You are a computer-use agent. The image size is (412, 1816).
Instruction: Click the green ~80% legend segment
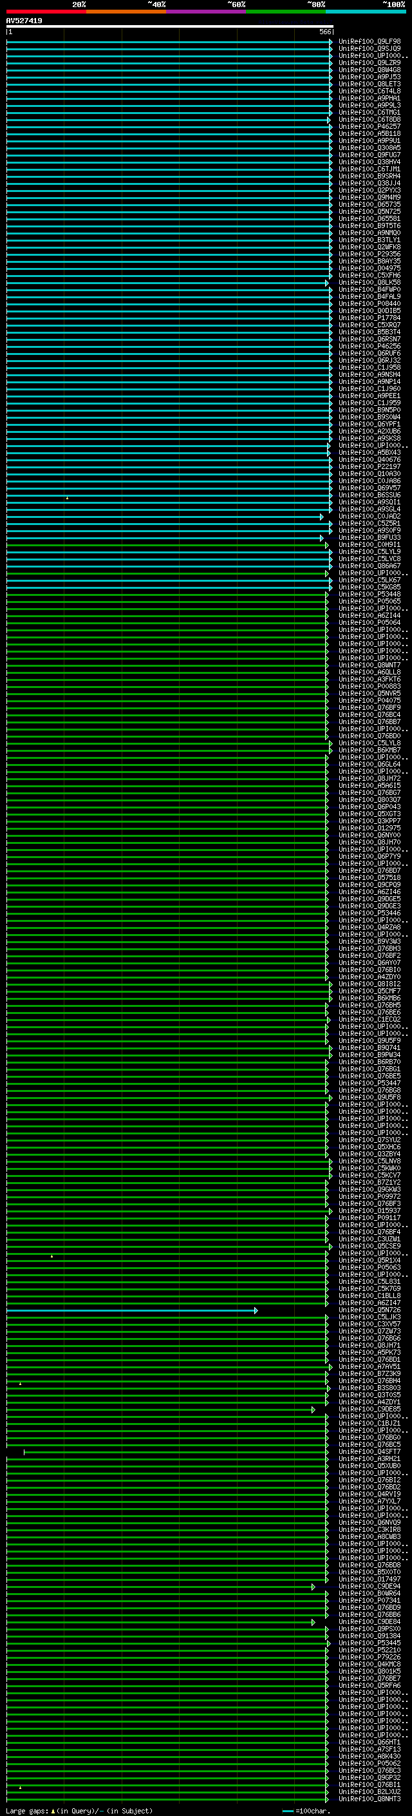[286, 12]
